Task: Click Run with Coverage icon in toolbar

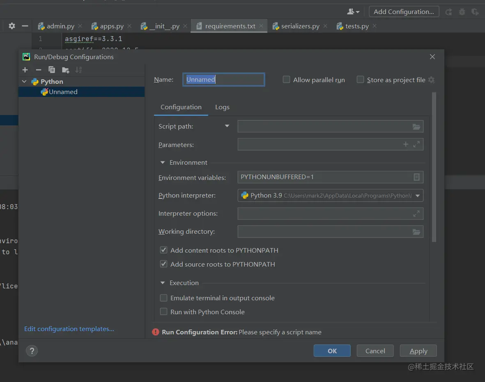Action: 475,12
